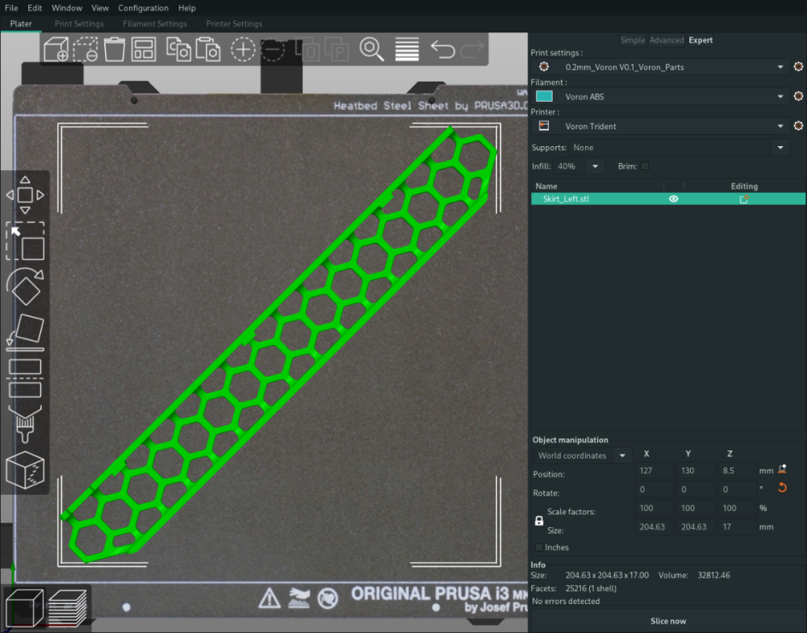Select the Place on face tool
This screenshot has height=633, width=807.
(x=25, y=332)
